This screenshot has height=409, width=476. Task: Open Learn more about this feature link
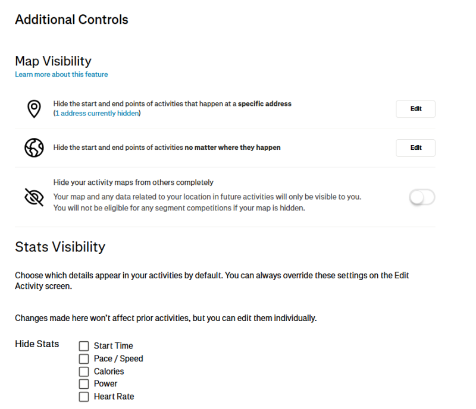(61, 75)
